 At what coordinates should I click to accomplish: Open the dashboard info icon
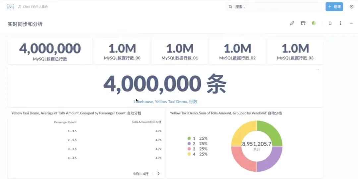[x=340, y=23]
